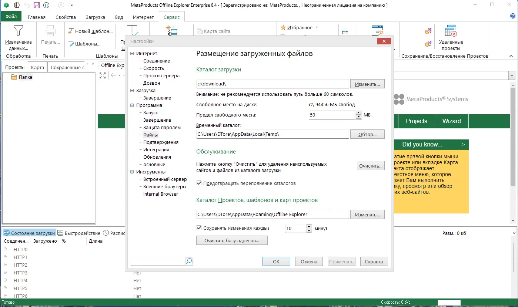The image size is (518, 307).
Task: Switch to the Свойства ribbon tab
Action: click(x=65, y=17)
